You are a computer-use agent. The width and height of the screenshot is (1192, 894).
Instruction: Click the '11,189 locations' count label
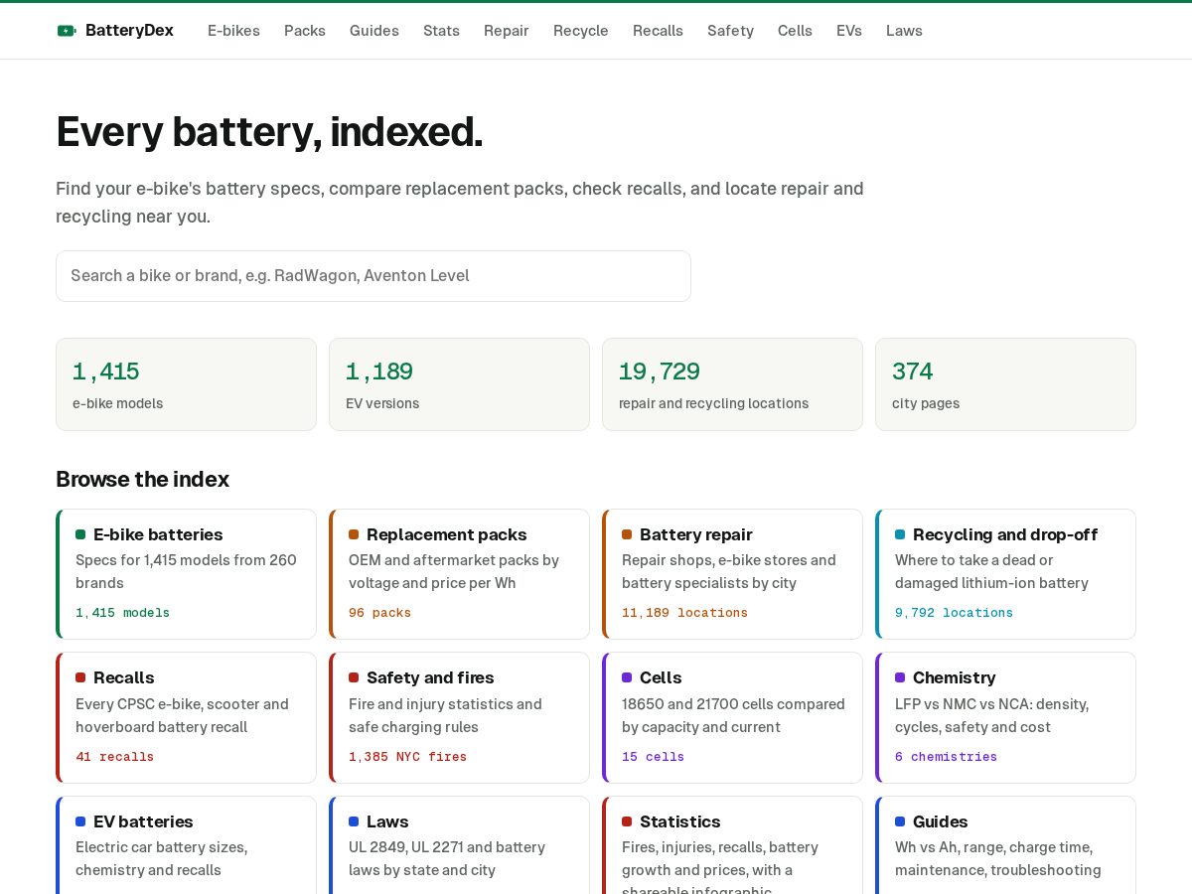point(684,613)
